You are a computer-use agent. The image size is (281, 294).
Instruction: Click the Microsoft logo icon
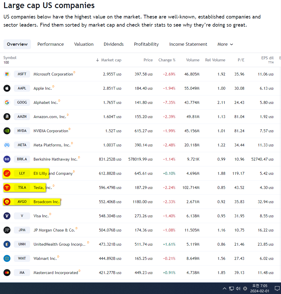pyautogui.click(x=7, y=74)
